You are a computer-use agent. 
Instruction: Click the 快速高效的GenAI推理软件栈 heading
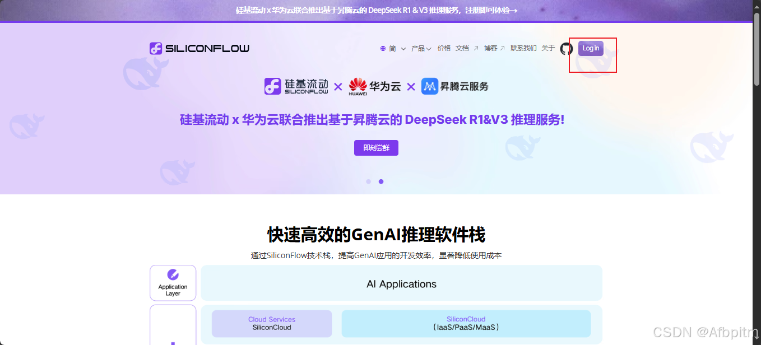(376, 235)
